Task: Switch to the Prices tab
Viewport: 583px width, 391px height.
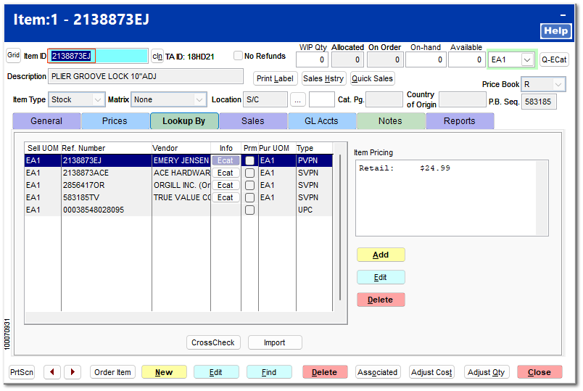Action: click(x=115, y=121)
